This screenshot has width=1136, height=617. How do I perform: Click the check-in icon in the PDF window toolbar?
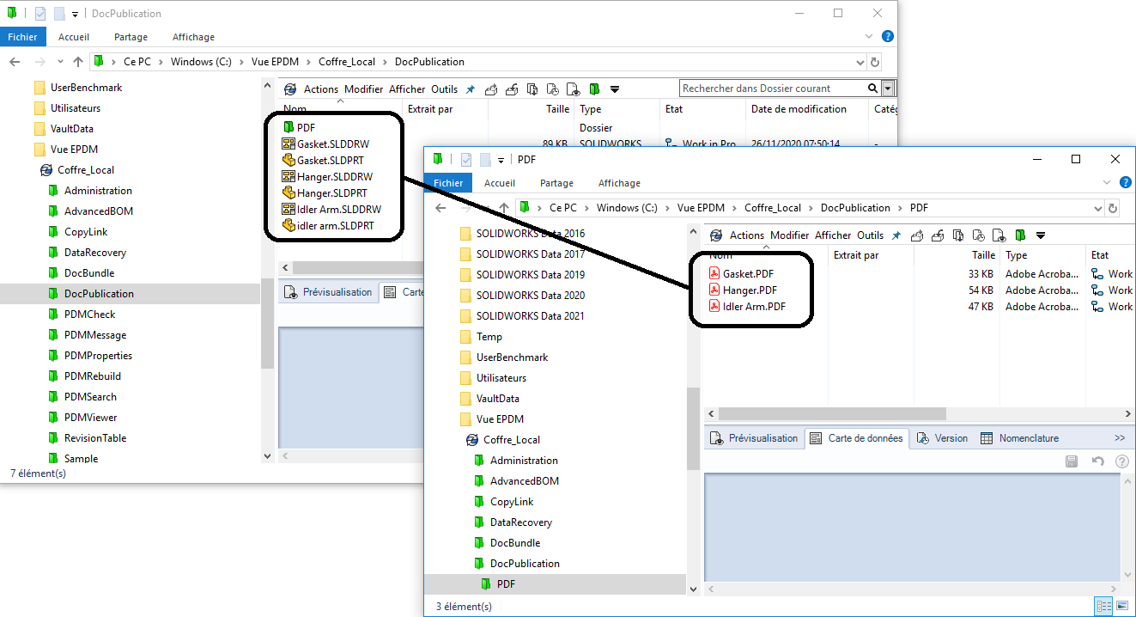937,235
